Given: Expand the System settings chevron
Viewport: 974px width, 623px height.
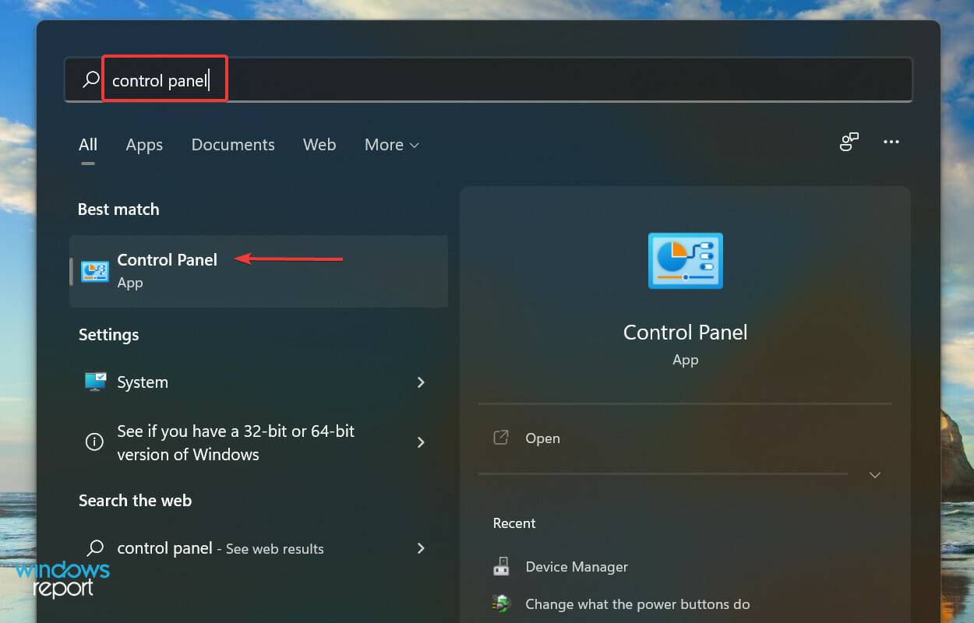Looking at the screenshot, I should [421, 382].
